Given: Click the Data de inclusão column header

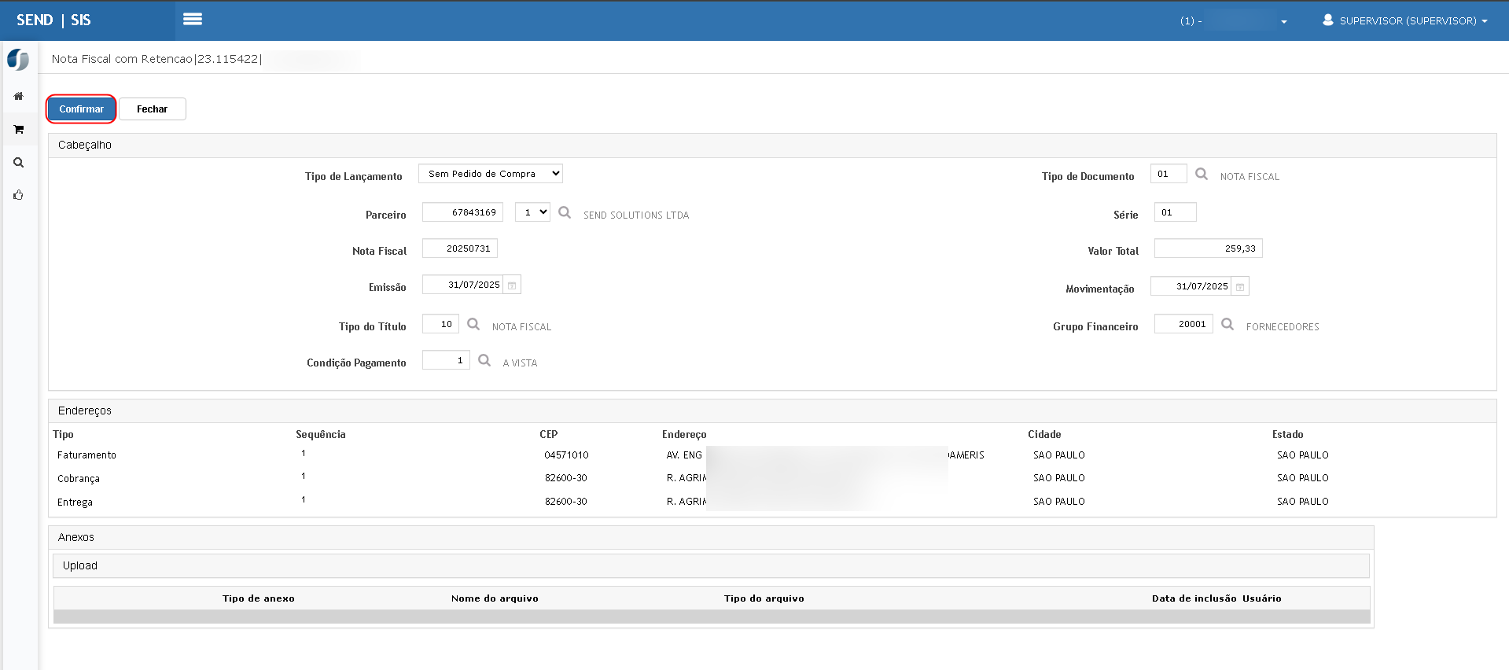Looking at the screenshot, I should click(x=1194, y=598).
